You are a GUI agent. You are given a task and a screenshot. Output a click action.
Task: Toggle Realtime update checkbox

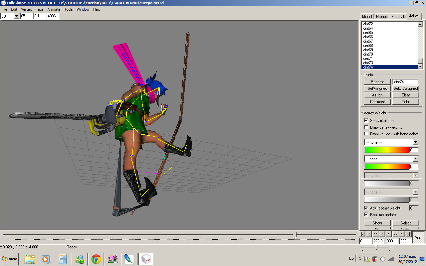click(366, 214)
